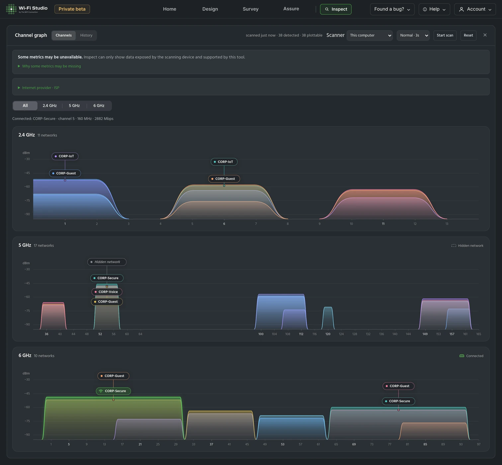Click CORP-IoT label on 2.4 GHz channel 6
Viewport: 502px width, 465px height.
tap(224, 162)
